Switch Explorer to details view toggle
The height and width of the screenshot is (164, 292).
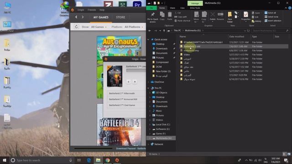(x=284, y=154)
